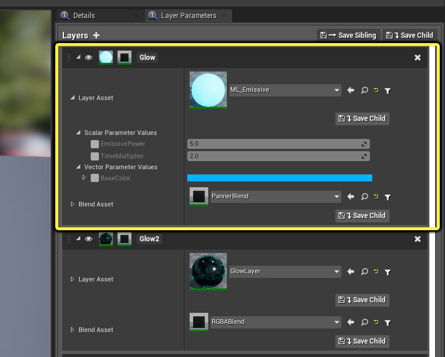445x357 pixels.
Task: Open filter icon next to GlowLayer
Action: point(387,272)
